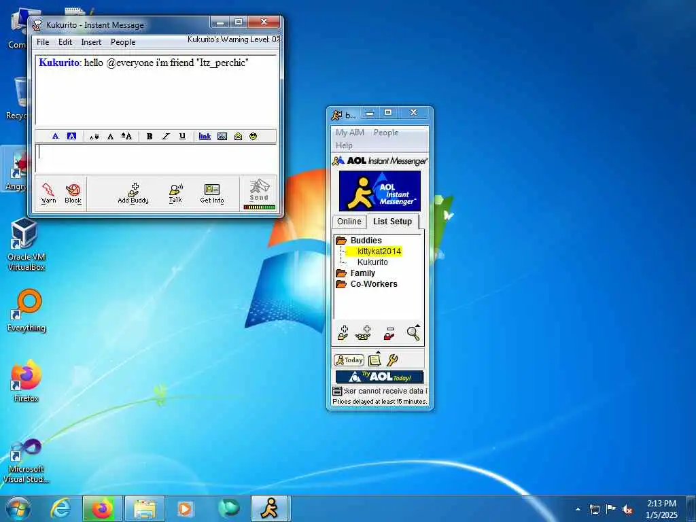Set text foreground color in IM toolbar
The image size is (696, 522).
56,136
